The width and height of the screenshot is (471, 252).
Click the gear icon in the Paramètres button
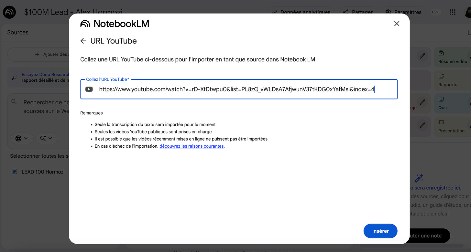[x=388, y=12]
